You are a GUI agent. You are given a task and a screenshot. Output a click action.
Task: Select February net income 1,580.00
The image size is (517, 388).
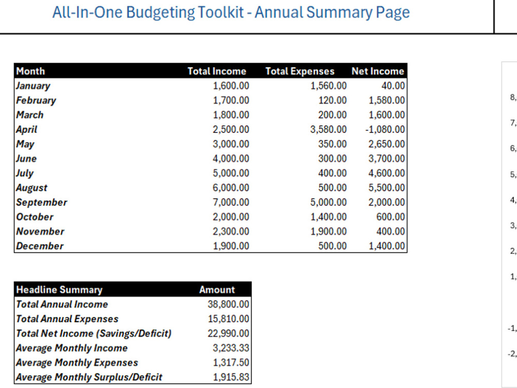[x=386, y=100]
